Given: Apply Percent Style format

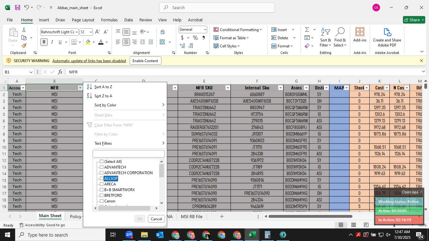Looking at the screenshot, I should click(x=195, y=38).
